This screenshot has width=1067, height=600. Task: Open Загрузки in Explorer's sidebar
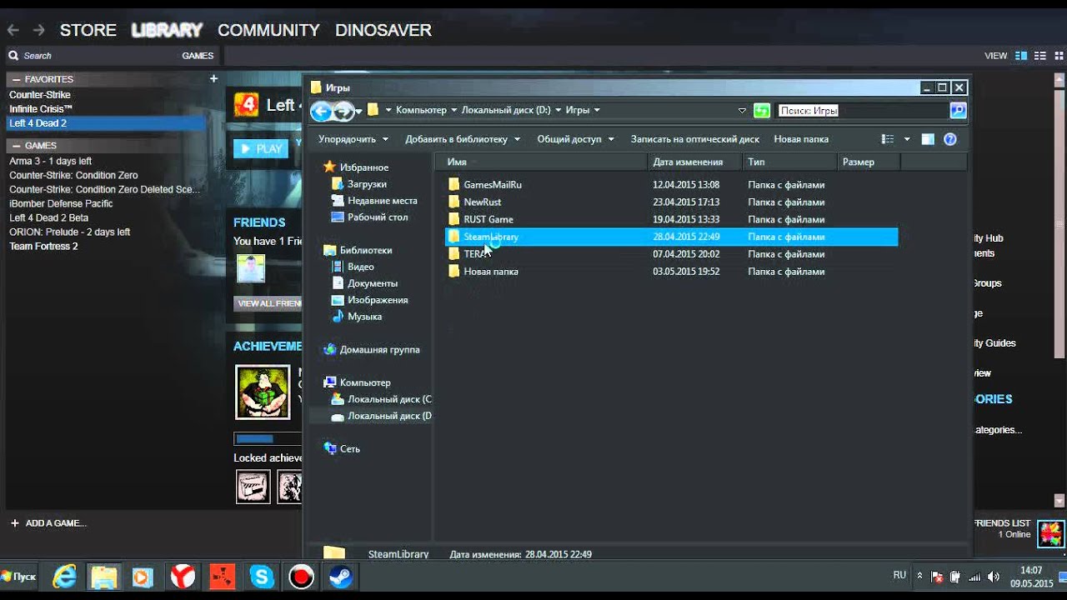coord(367,184)
